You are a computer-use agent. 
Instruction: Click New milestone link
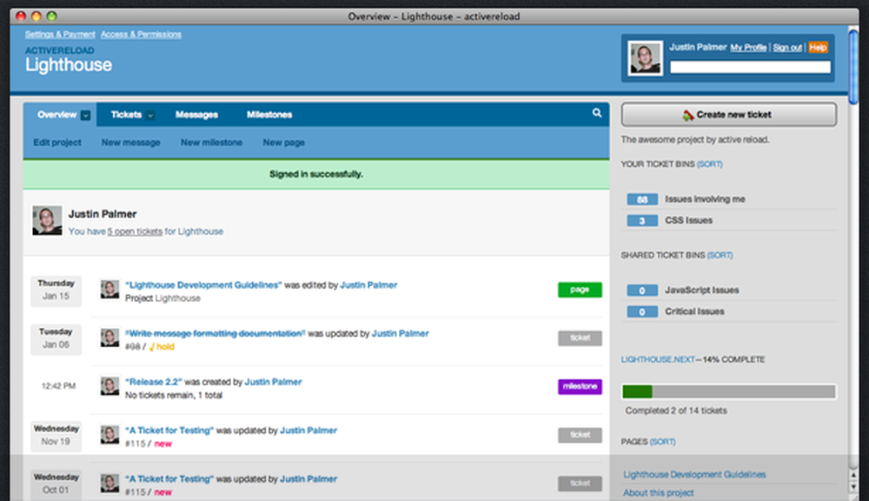211,143
